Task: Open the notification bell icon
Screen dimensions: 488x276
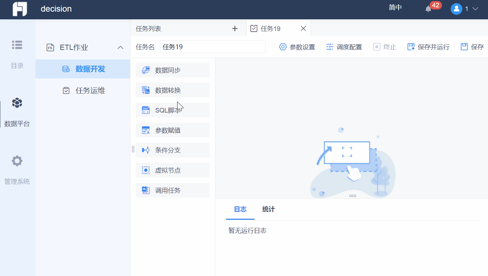Action: pyautogui.click(x=428, y=9)
